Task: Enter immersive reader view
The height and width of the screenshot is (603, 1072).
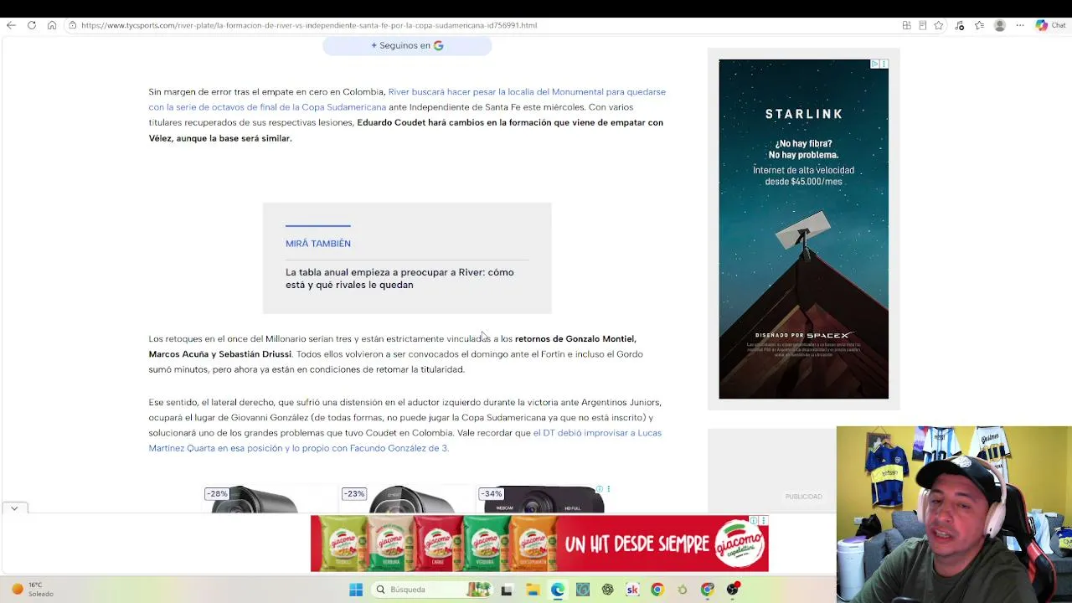Action: 923,25
